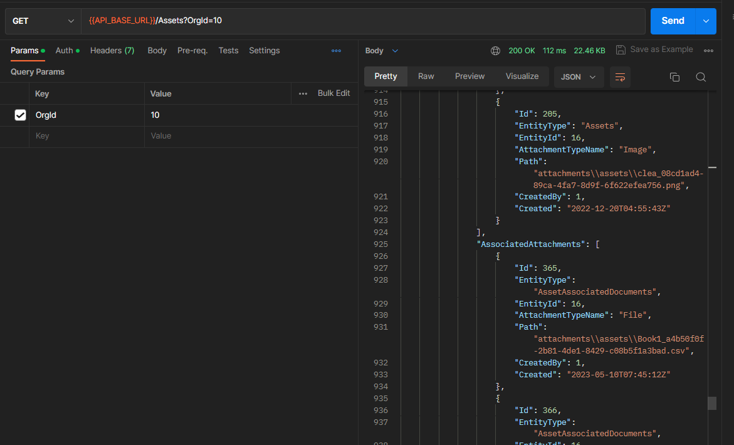Image resolution: width=734 pixels, height=445 pixels.
Task: Open the JSON format dropdown
Action: tap(579, 77)
